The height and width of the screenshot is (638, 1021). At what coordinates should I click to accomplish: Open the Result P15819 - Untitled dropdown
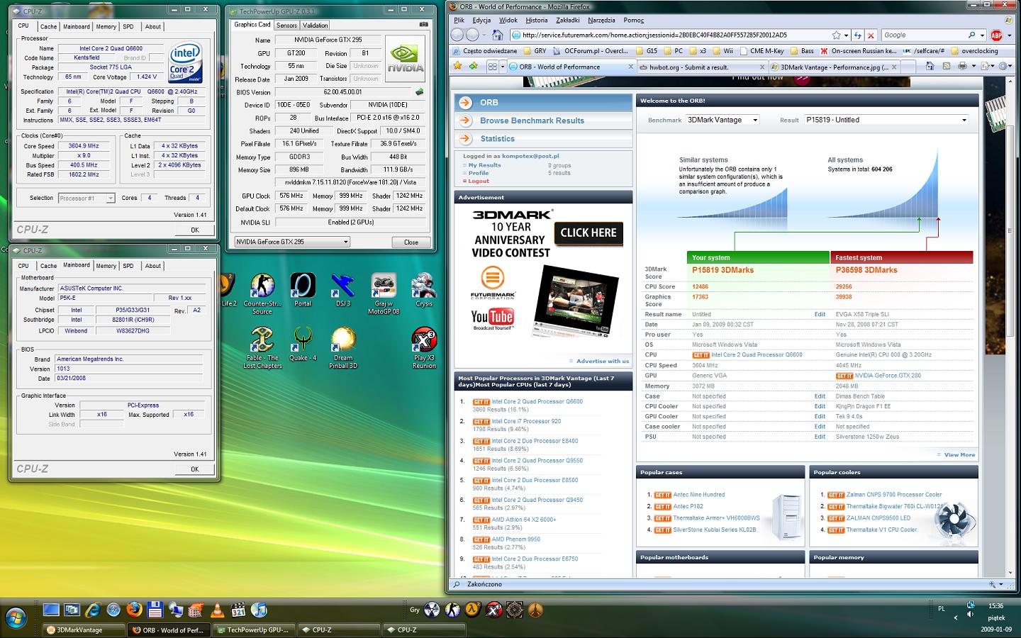pos(886,120)
